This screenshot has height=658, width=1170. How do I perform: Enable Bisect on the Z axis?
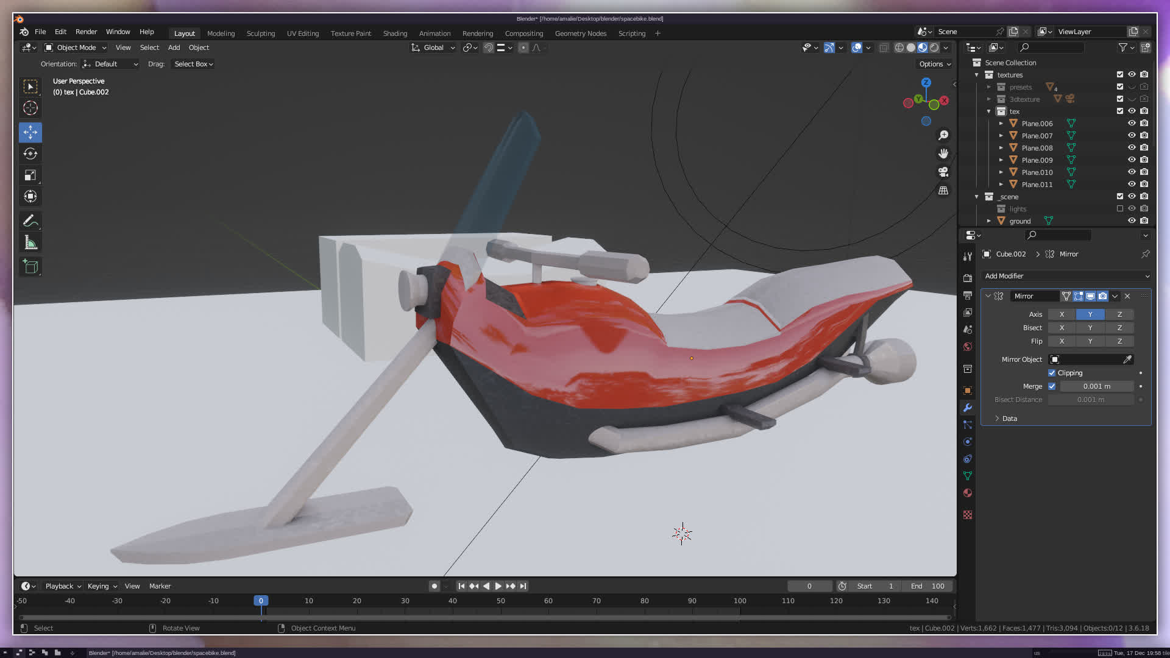coord(1119,328)
